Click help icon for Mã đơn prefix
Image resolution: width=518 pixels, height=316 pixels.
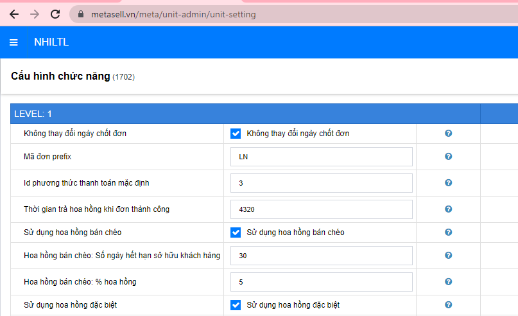[x=448, y=156]
